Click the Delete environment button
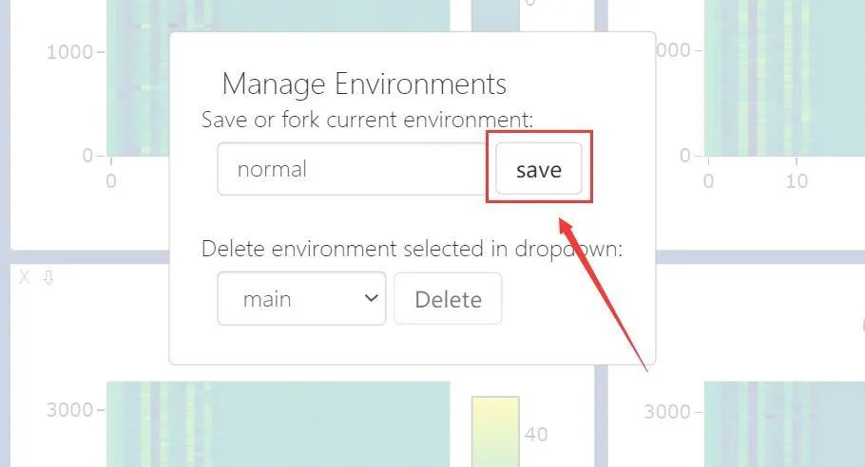Screen dimensions: 865x467 pyautogui.click(x=448, y=298)
